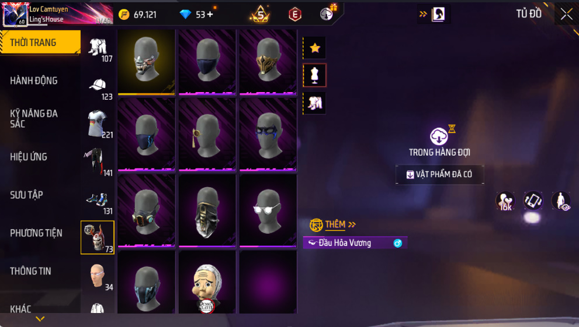Viewport: 579px width, 327px height.
Task: Select the outfit sets category icon
Action: pyautogui.click(x=98, y=47)
